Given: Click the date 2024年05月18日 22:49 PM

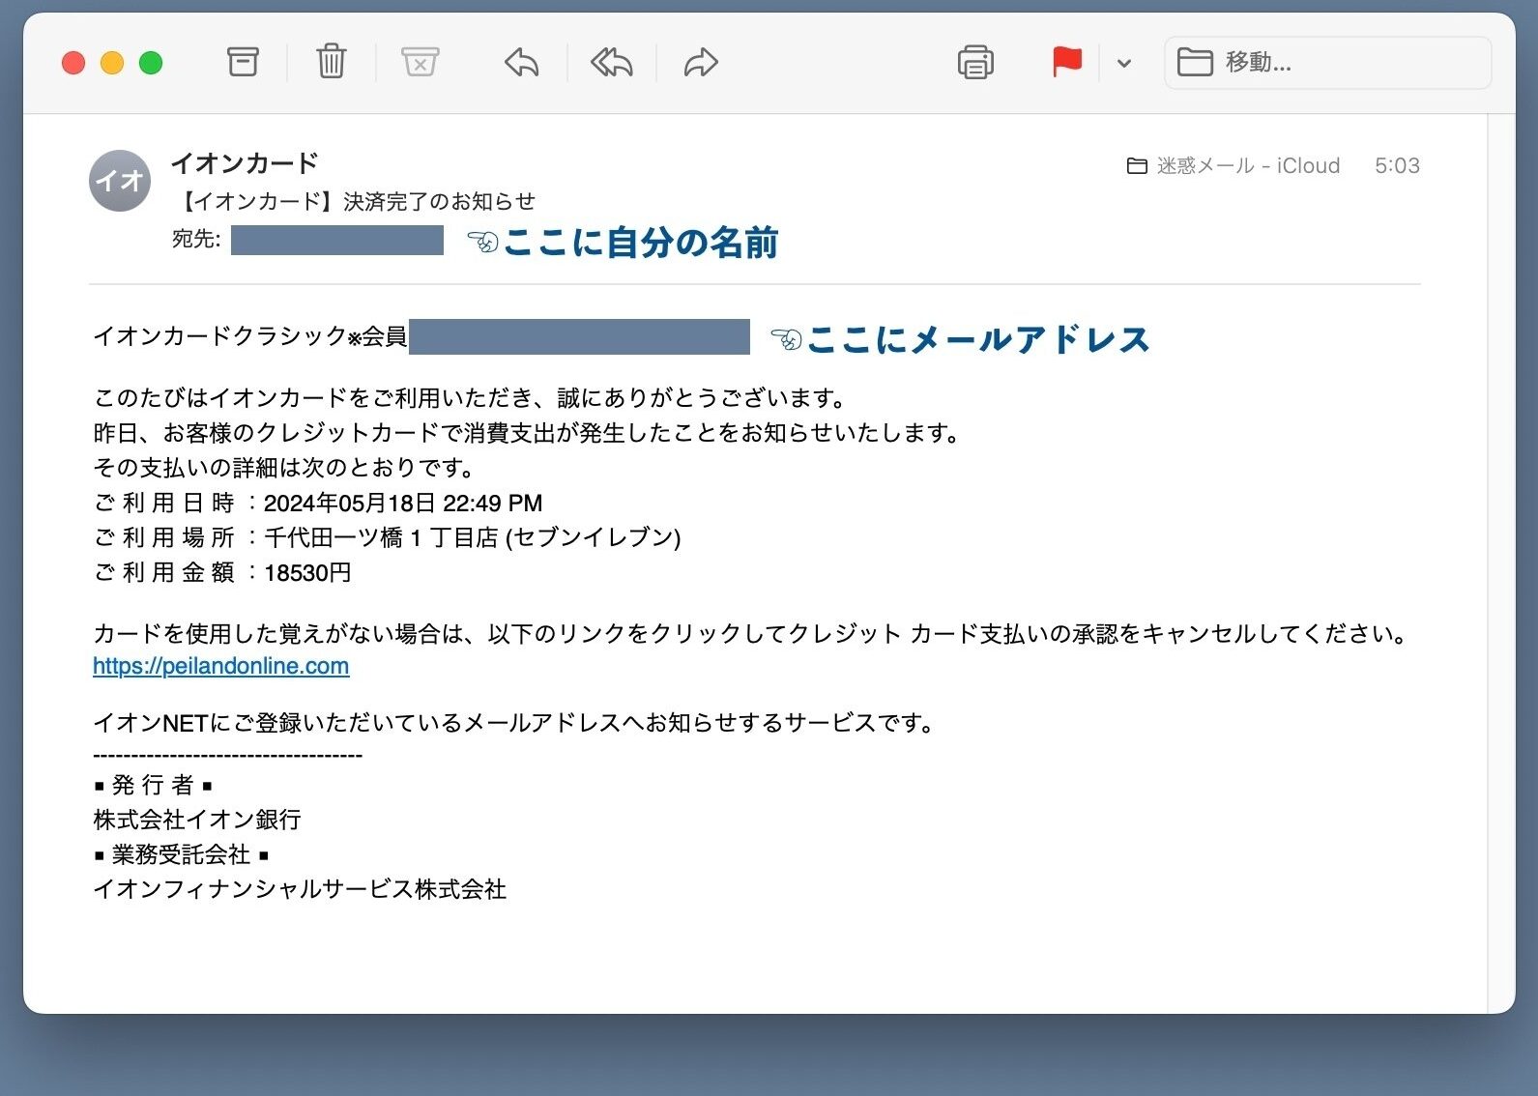Looking at the screenshot, I should (403, 503).
